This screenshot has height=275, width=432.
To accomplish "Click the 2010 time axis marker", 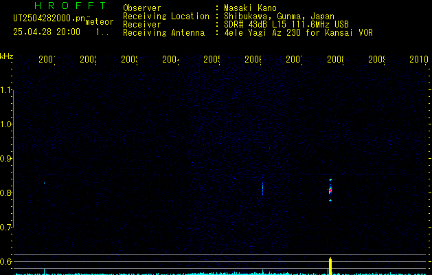I will (x=419, y=59).
